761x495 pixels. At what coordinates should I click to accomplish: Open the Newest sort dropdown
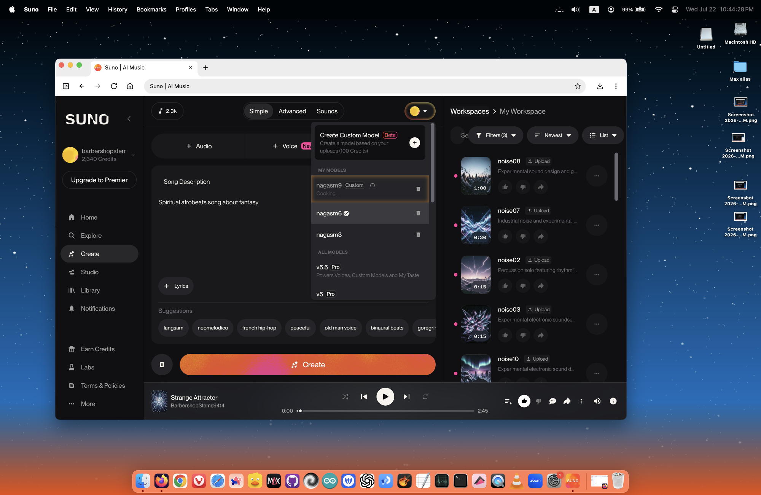pyautogui.click(x=552, y=135)
